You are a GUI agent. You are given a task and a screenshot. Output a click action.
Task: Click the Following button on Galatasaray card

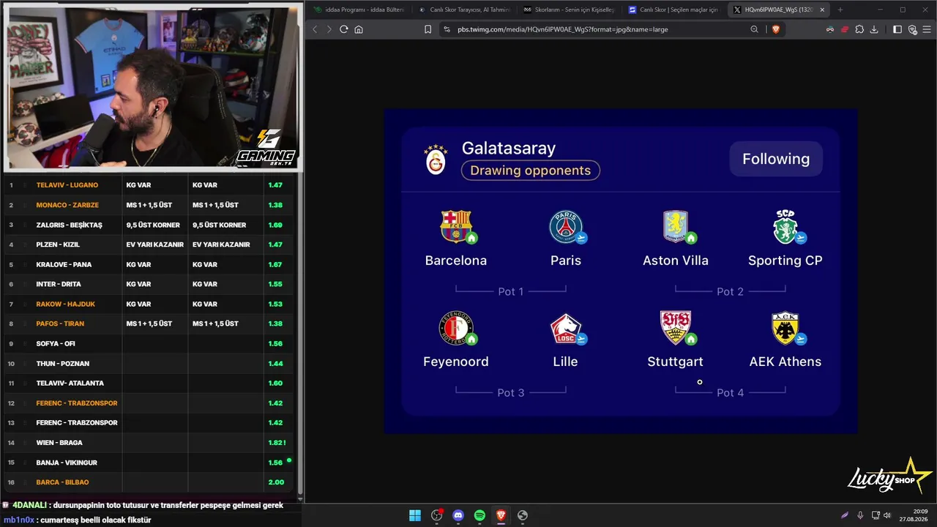(x=776, y=159)
